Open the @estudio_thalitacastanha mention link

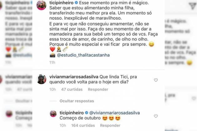83,55
